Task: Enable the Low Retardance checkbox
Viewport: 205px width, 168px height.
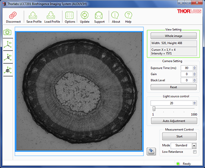Action: [195, 152]
